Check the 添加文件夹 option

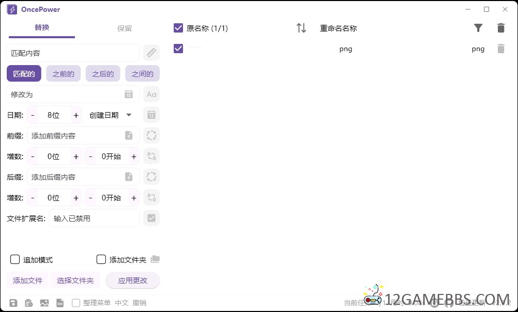101,259
